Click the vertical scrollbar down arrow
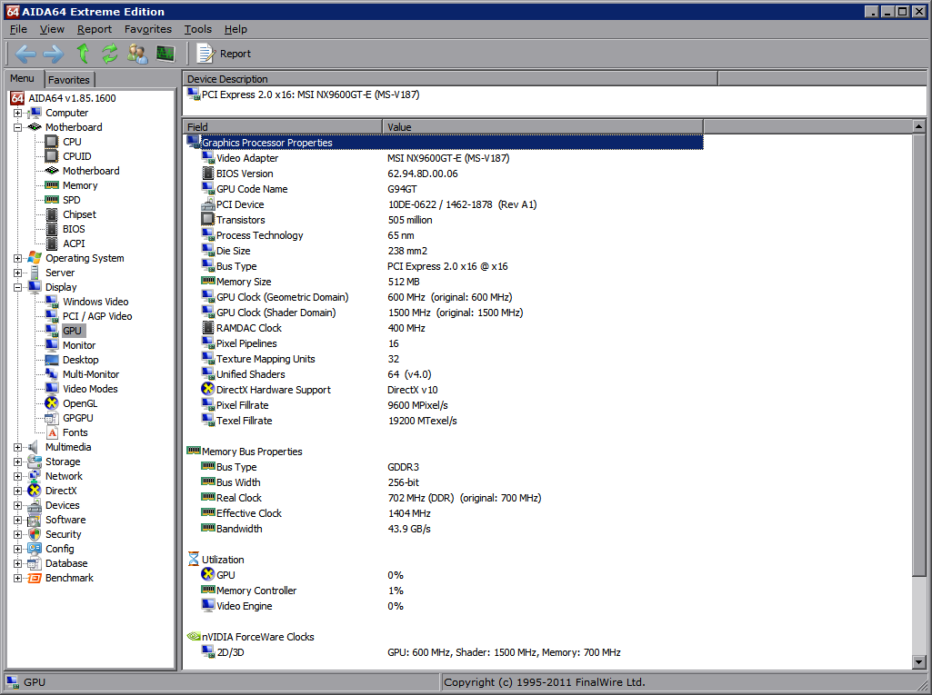 (918, 663)
